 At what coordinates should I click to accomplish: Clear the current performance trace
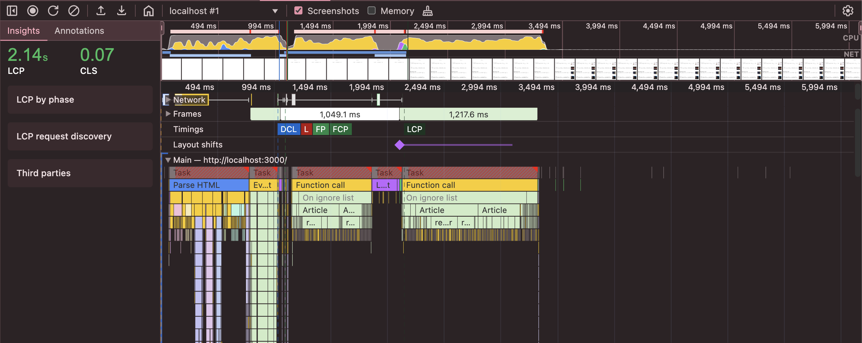tap(74, 11)
